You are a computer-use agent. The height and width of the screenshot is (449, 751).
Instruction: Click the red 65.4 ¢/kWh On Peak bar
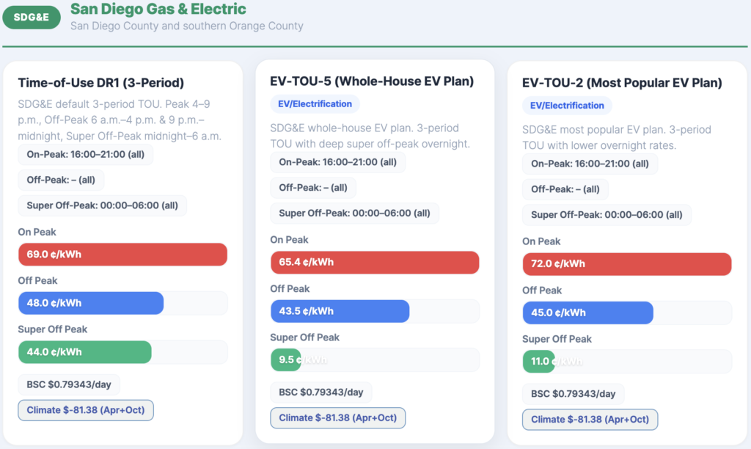point(374,263)
